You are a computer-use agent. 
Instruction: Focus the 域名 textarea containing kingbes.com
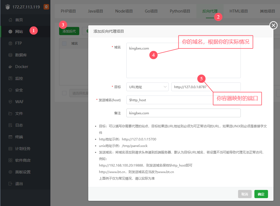tap(183, 60)
